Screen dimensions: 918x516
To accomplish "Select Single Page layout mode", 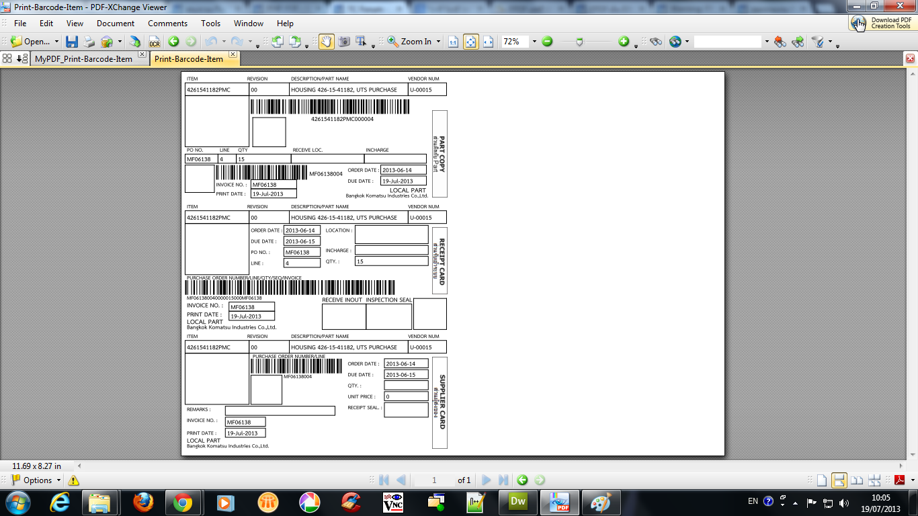I will [821, 480].
